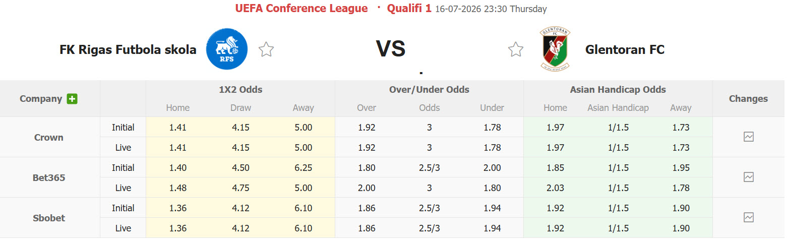Open the Crown odds changes chart icon
Screen dimensions: 787x243
[749, 137]
